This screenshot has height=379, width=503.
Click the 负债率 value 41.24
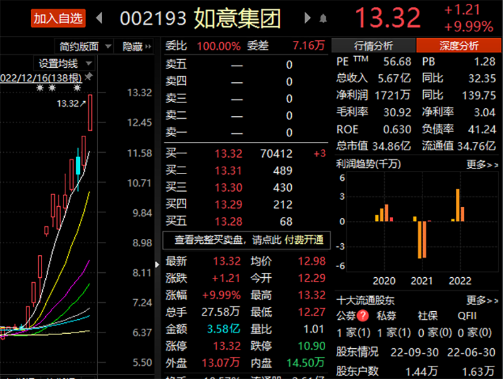(482, 129)
